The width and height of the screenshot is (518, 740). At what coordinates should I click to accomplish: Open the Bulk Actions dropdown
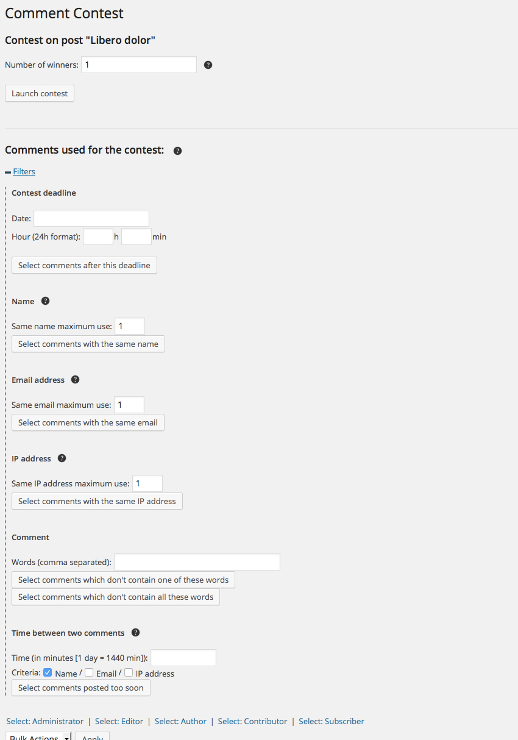click(x=38, y=736)
